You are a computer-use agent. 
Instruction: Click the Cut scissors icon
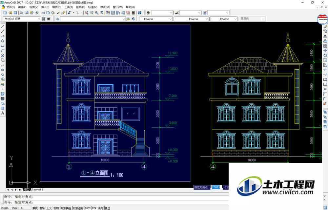(43, 13)
